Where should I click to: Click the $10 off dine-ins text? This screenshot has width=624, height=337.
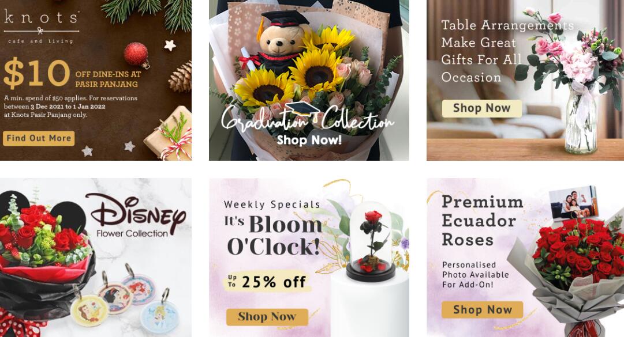[x=72, y=73]
